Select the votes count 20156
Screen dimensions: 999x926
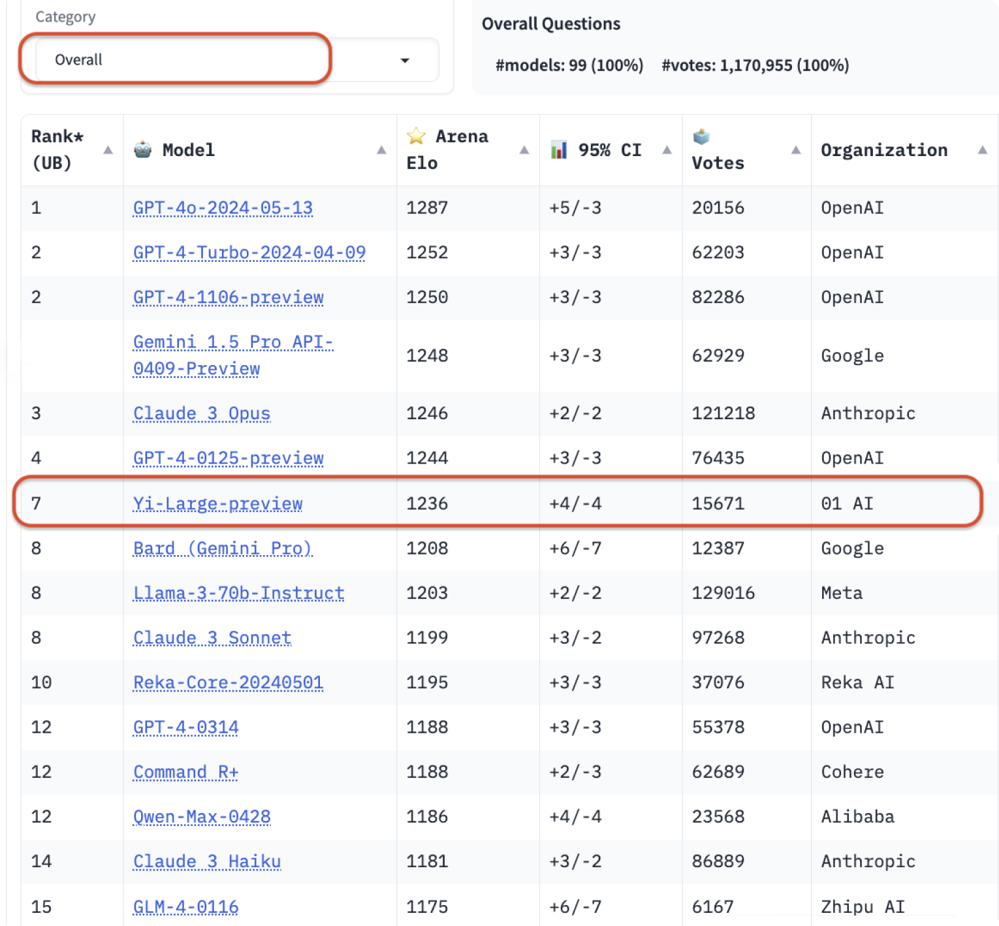point(718,208)
